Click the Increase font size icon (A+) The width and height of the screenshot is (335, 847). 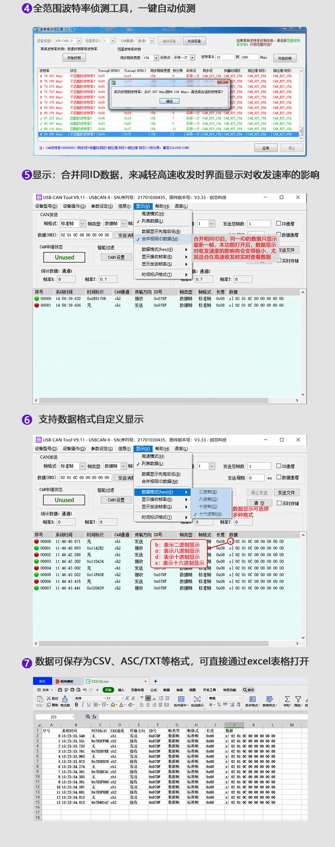click(x=127, y=698)
